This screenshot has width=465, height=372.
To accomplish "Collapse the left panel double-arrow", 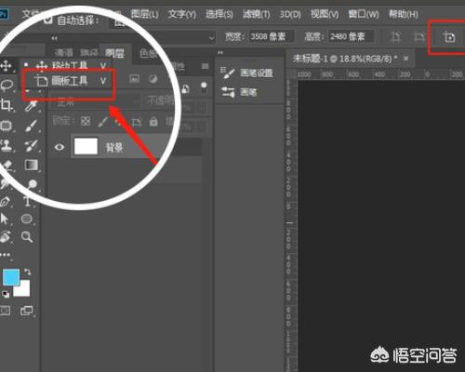I will [x=55, y=38].
